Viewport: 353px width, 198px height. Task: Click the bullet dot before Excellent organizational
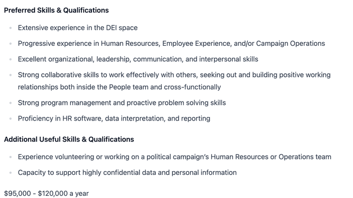[11, 60]
